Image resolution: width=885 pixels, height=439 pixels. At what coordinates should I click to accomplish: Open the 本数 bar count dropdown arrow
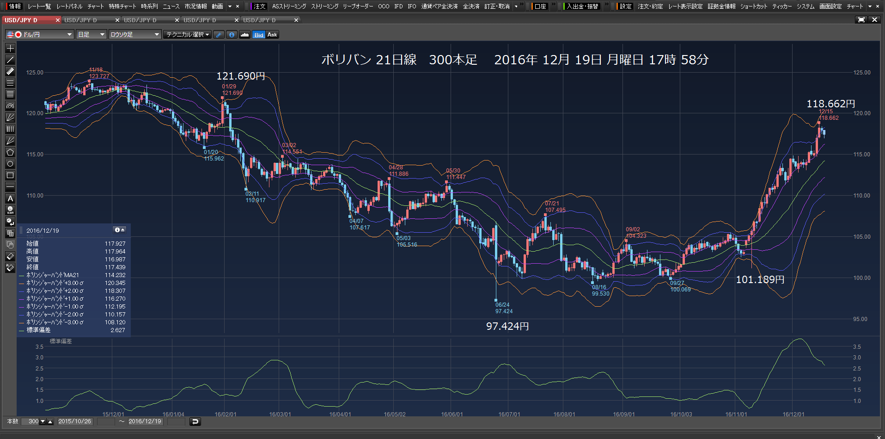tap(43, 421)
